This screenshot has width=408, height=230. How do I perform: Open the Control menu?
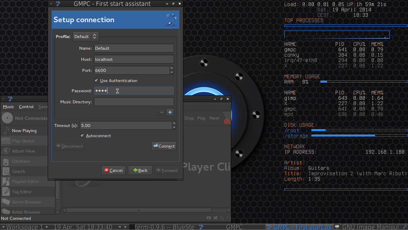click(26, 107)
